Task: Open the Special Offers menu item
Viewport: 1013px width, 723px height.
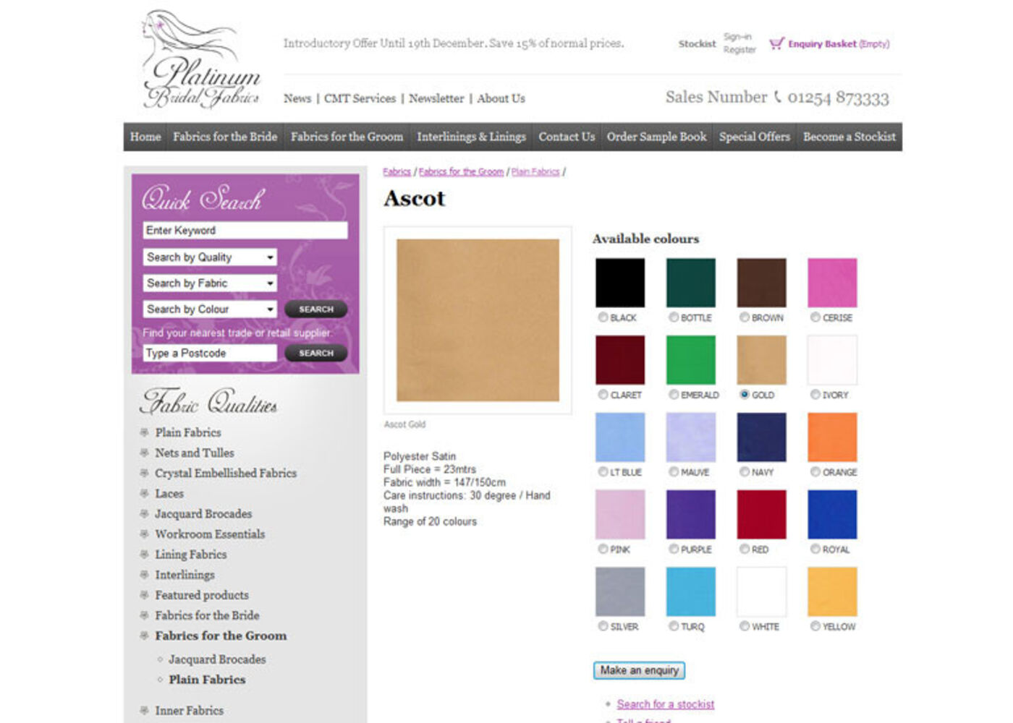Action: pyautogui.click(x=754, y=137)
